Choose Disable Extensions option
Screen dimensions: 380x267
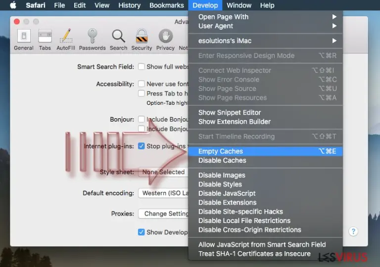(265, 203)
